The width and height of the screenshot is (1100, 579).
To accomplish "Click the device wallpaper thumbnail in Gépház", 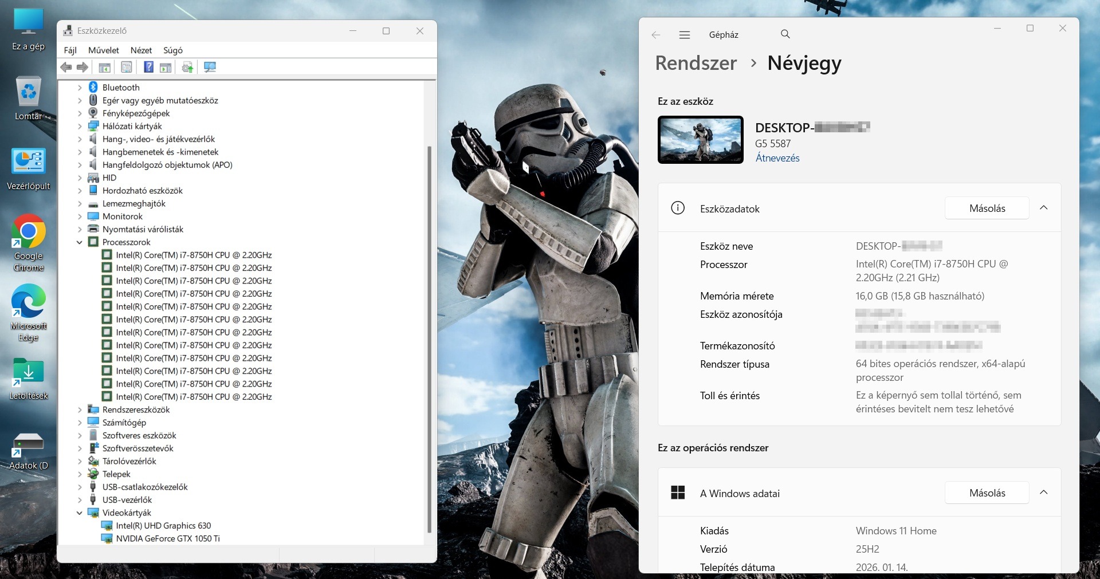I will (701, 140).
